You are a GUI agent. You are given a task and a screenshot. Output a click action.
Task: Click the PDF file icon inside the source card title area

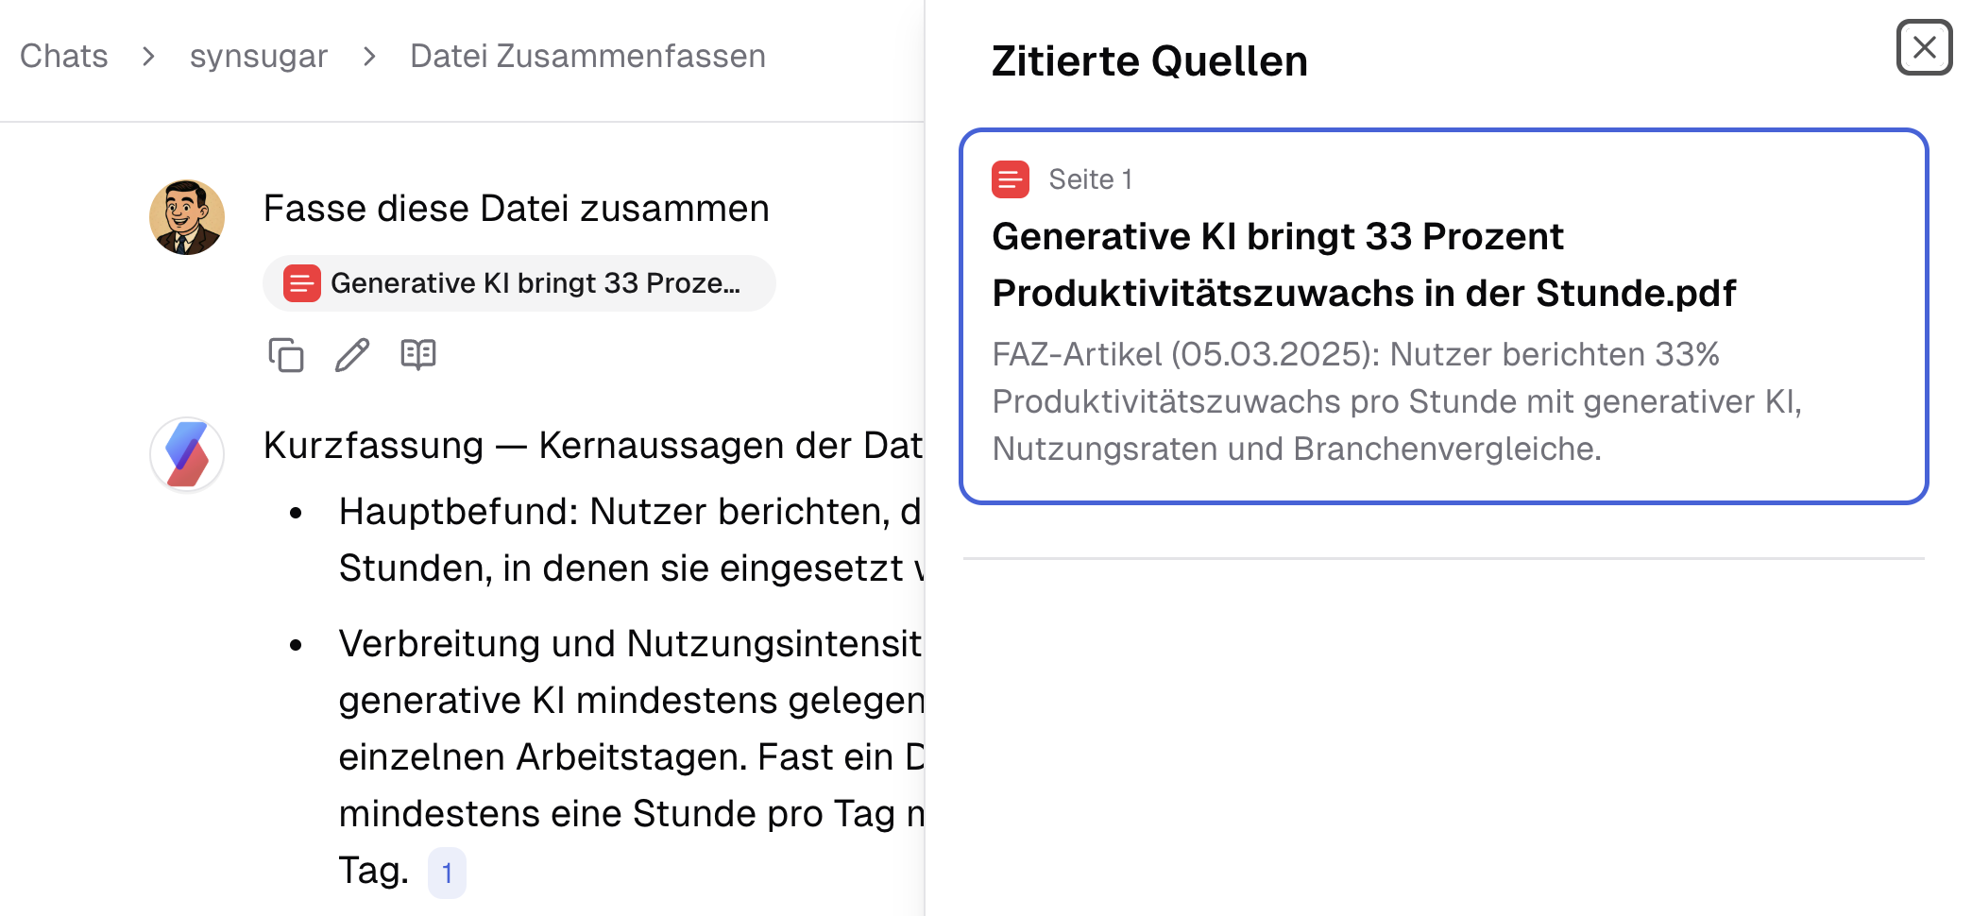coord(1010,179)
